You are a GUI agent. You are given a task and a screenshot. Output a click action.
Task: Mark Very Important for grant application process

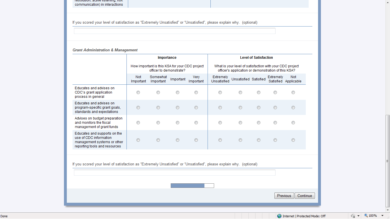point(196,92)
